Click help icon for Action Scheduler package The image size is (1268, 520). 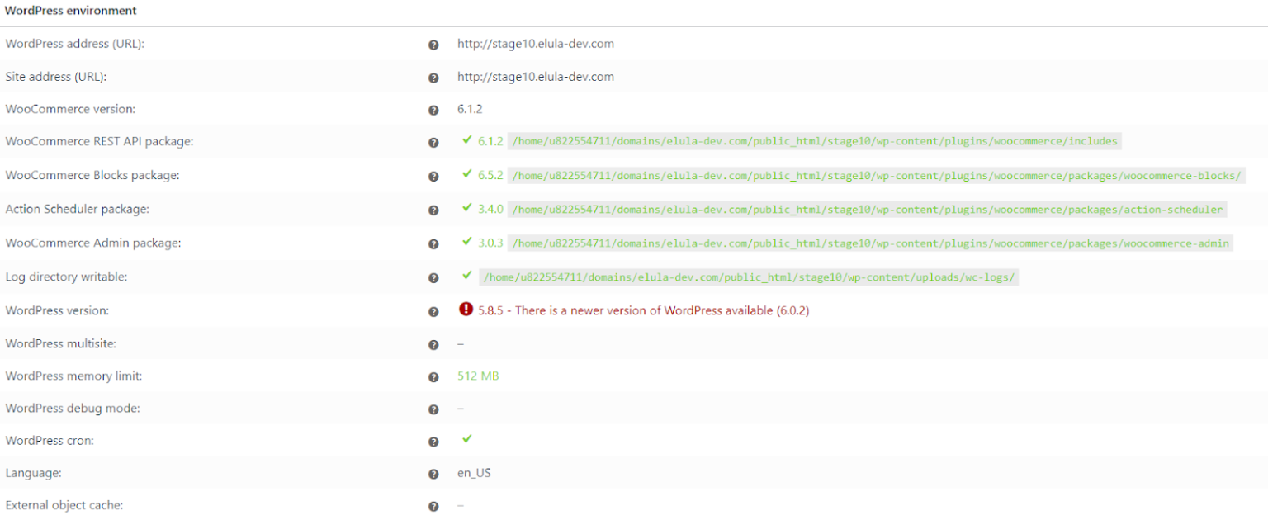point(433,210)
